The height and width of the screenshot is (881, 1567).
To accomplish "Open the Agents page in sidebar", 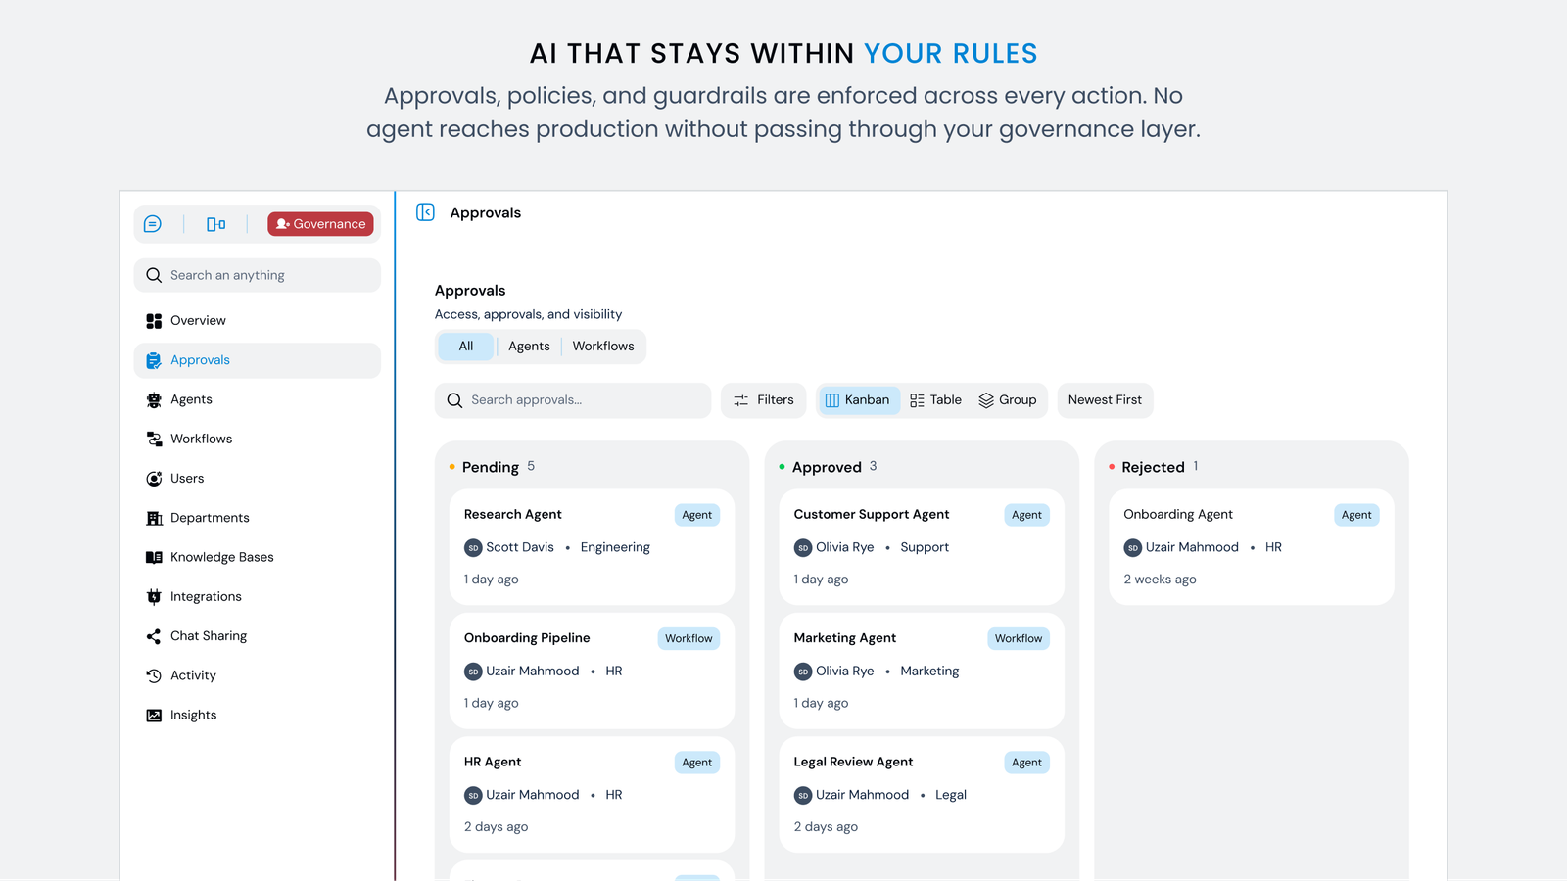I will (191, 399).
